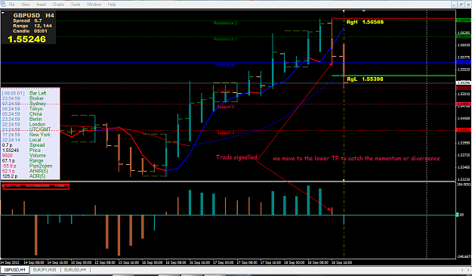
Task: Select the RgL 1.55398 label
Action: pyautogui.click(x=365, y=79)
